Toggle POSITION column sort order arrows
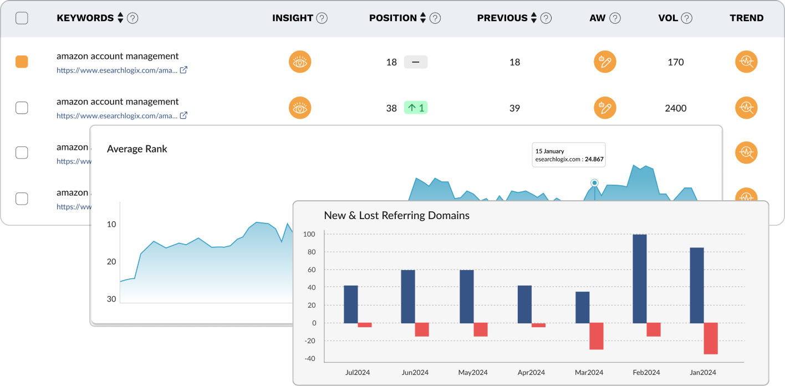This screenshot has height=386, width=785. coord(421,18)
